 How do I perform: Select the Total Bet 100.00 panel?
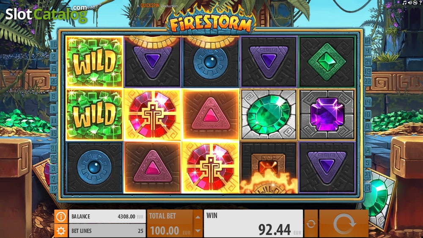click(170, 224)
